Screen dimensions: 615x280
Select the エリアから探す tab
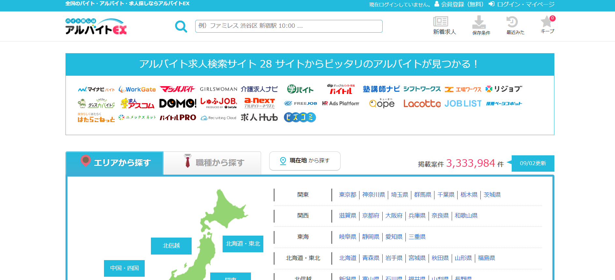click(115, 163)
